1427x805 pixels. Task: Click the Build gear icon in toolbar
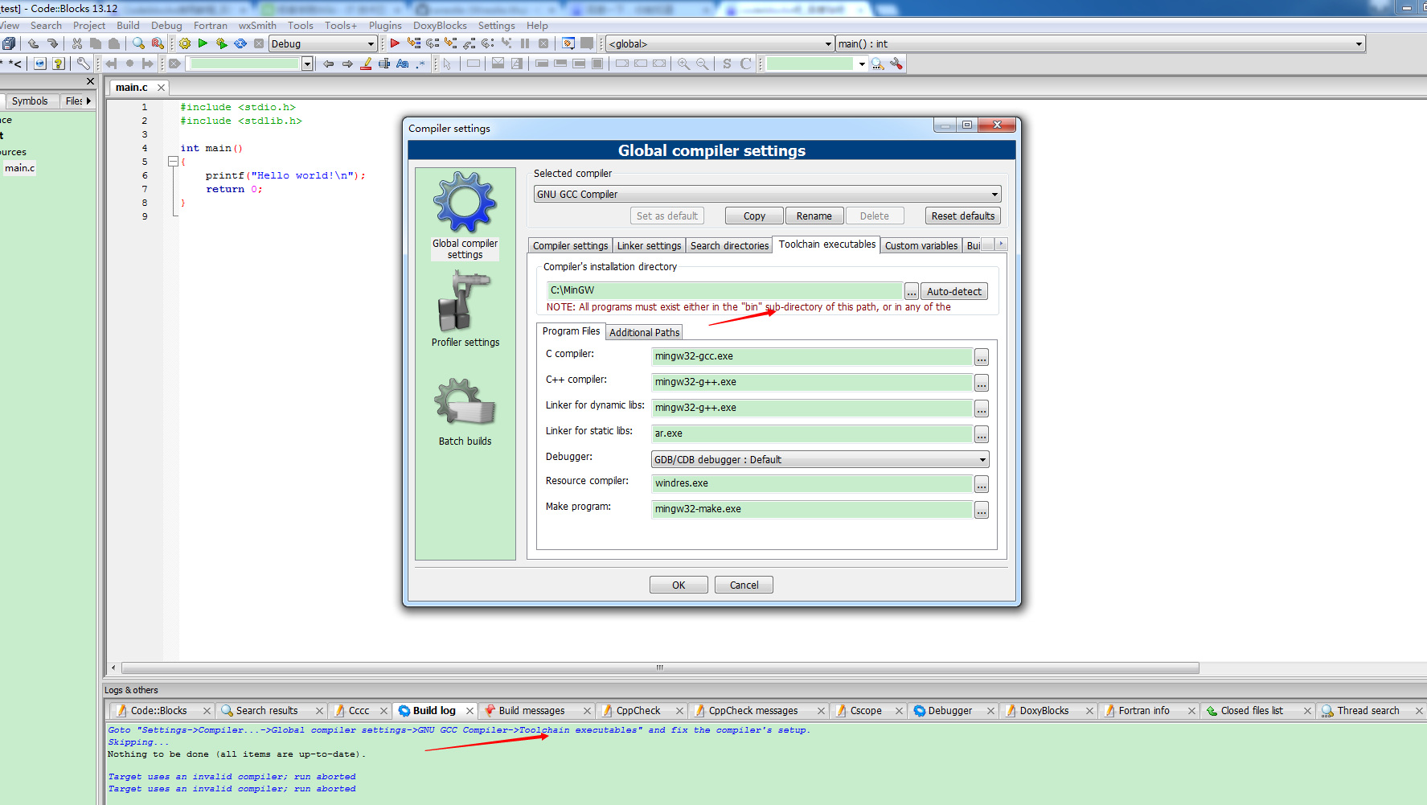185,43
